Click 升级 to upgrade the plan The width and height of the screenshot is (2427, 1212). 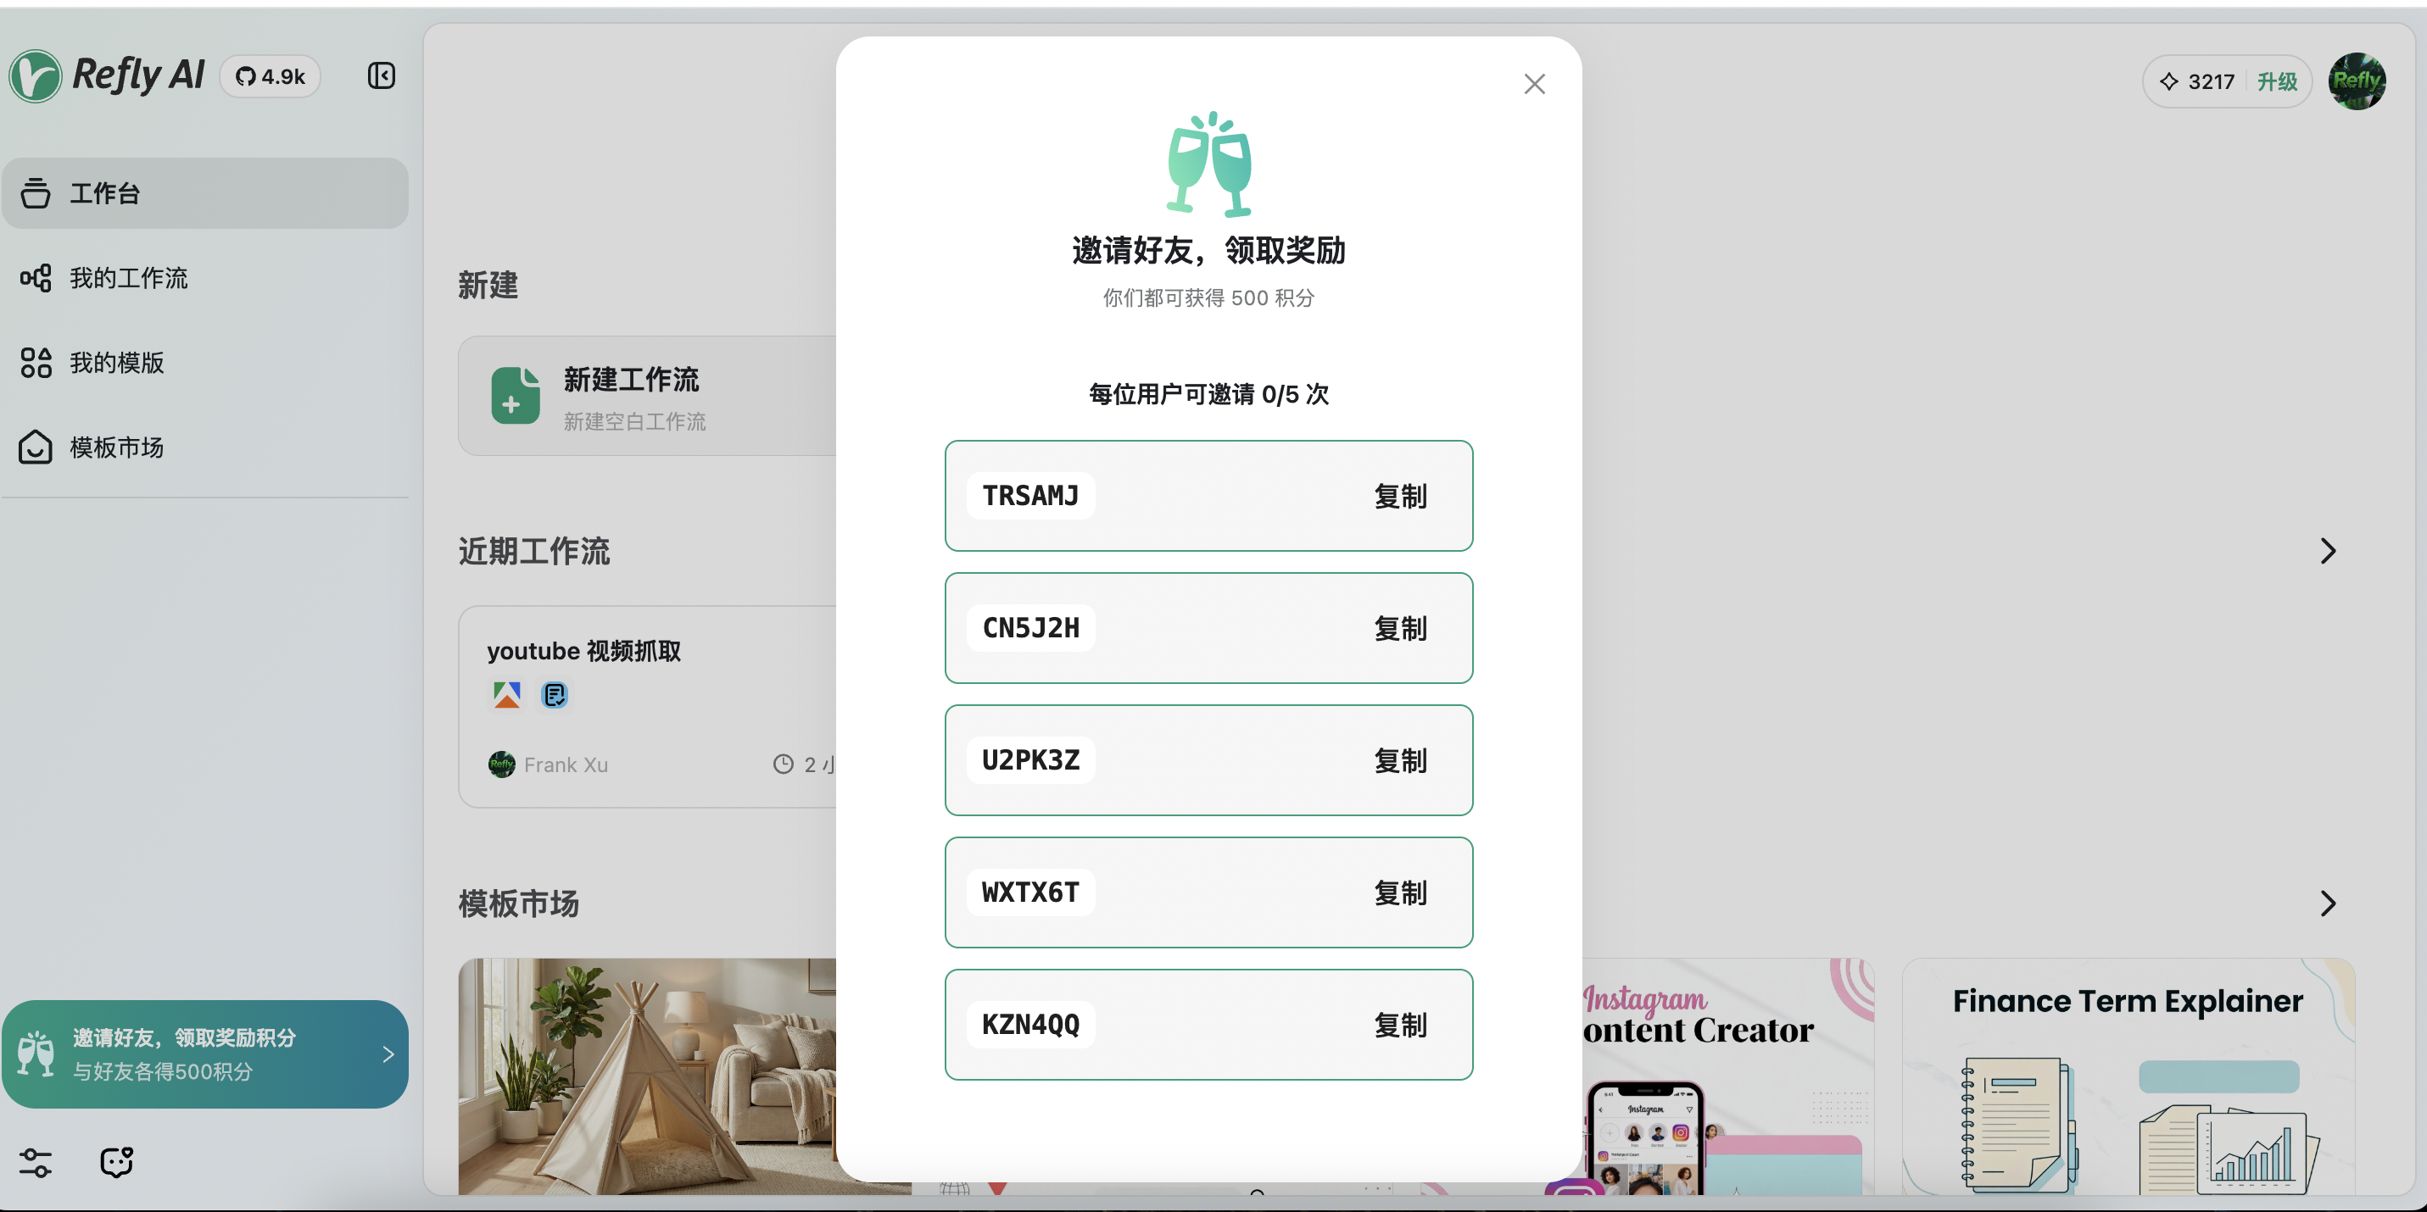[x=2277, y=82]
